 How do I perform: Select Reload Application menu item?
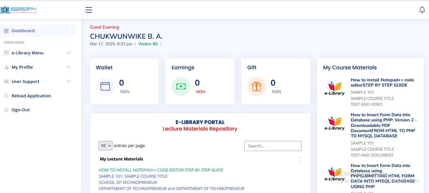(31, 96)
